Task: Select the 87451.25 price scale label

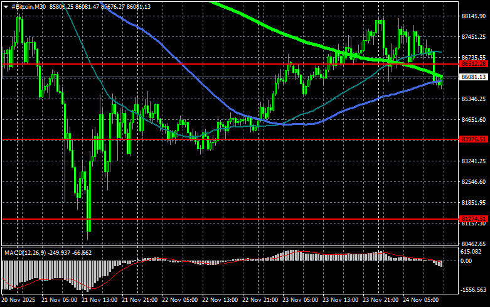Action: point(474,37)
